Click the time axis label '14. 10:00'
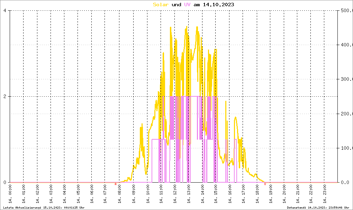 (148, 194)
